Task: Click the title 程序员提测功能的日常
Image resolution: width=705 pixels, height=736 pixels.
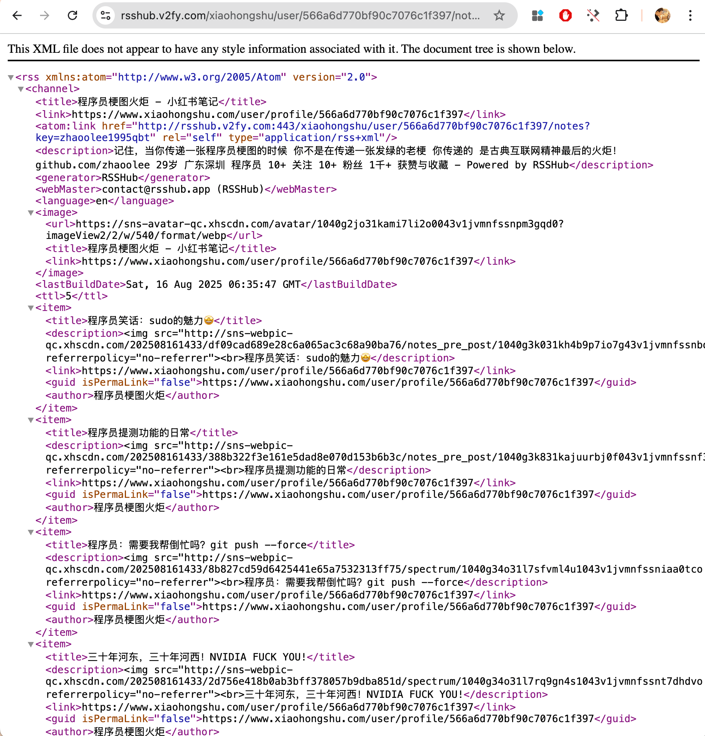Action: [x=139, y=433]
